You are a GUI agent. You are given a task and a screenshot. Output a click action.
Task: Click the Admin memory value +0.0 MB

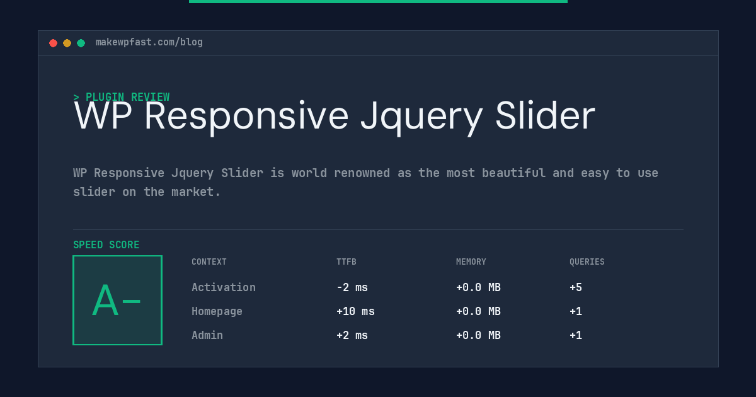click(479, 335)
